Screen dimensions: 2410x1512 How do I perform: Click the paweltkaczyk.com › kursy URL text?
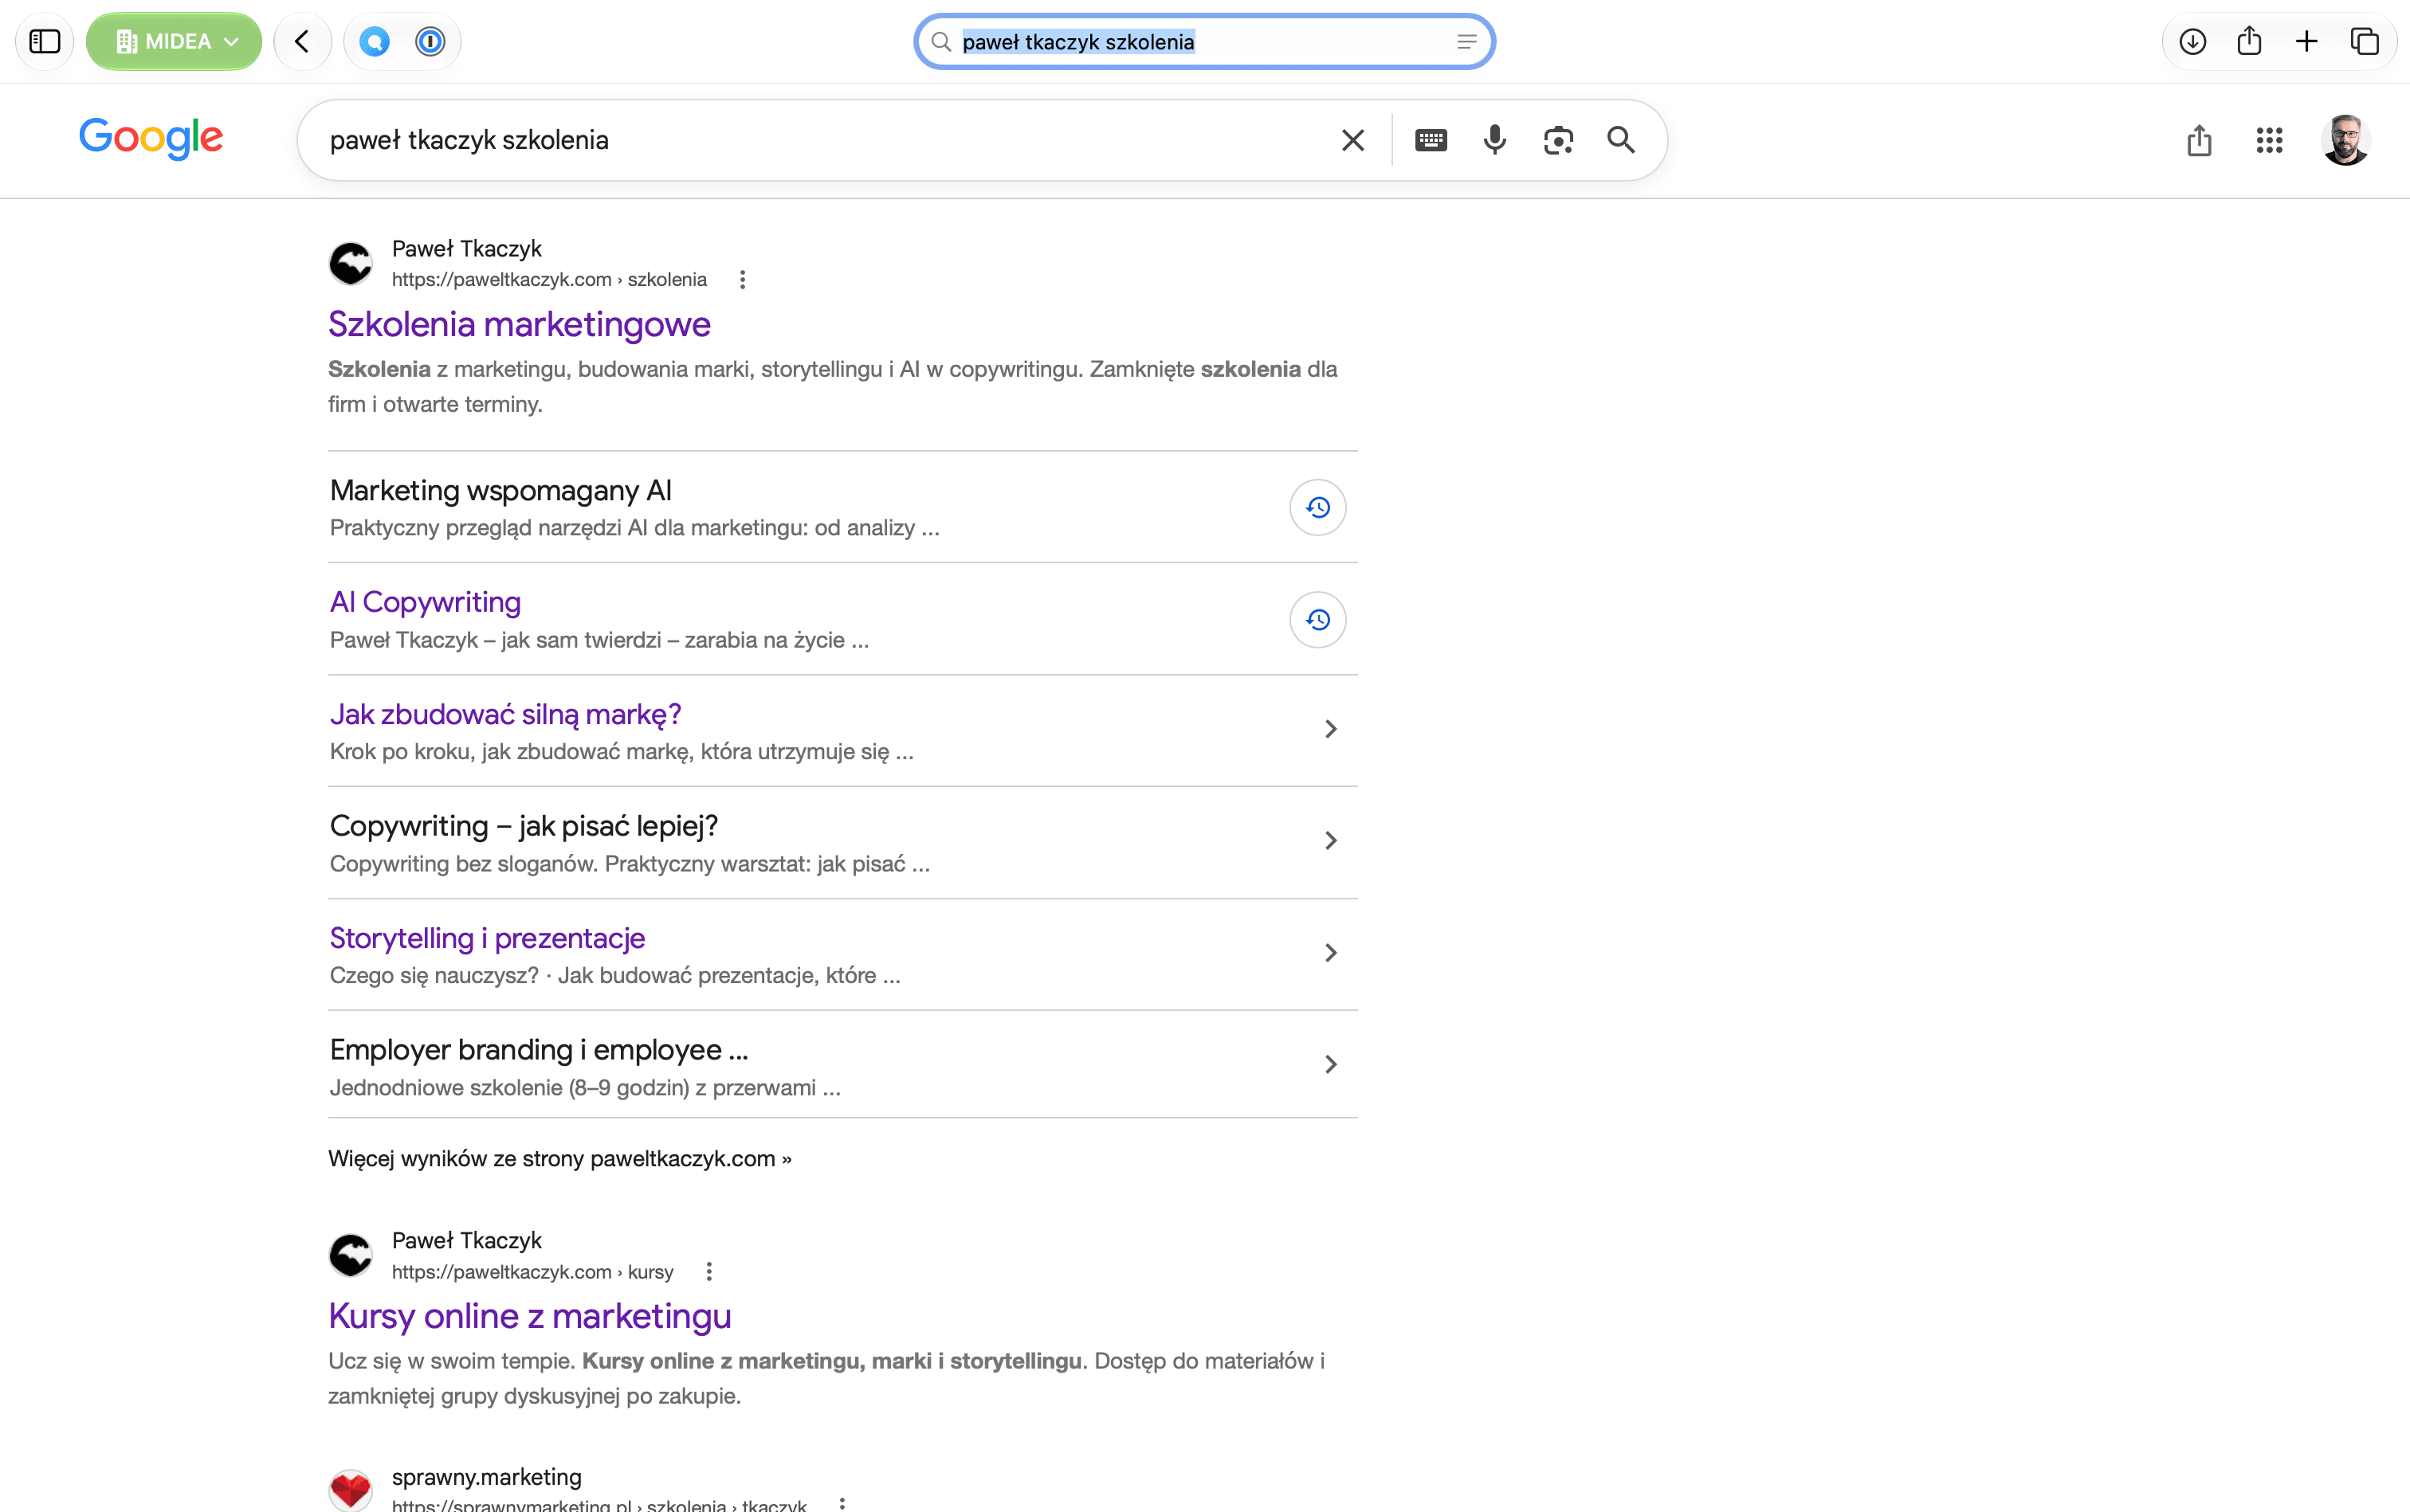pos(532,1272)
